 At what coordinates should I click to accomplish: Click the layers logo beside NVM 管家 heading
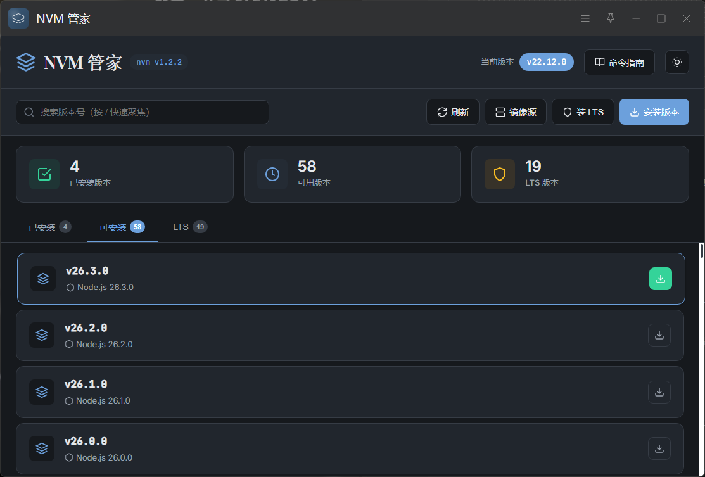click(25, 62)
